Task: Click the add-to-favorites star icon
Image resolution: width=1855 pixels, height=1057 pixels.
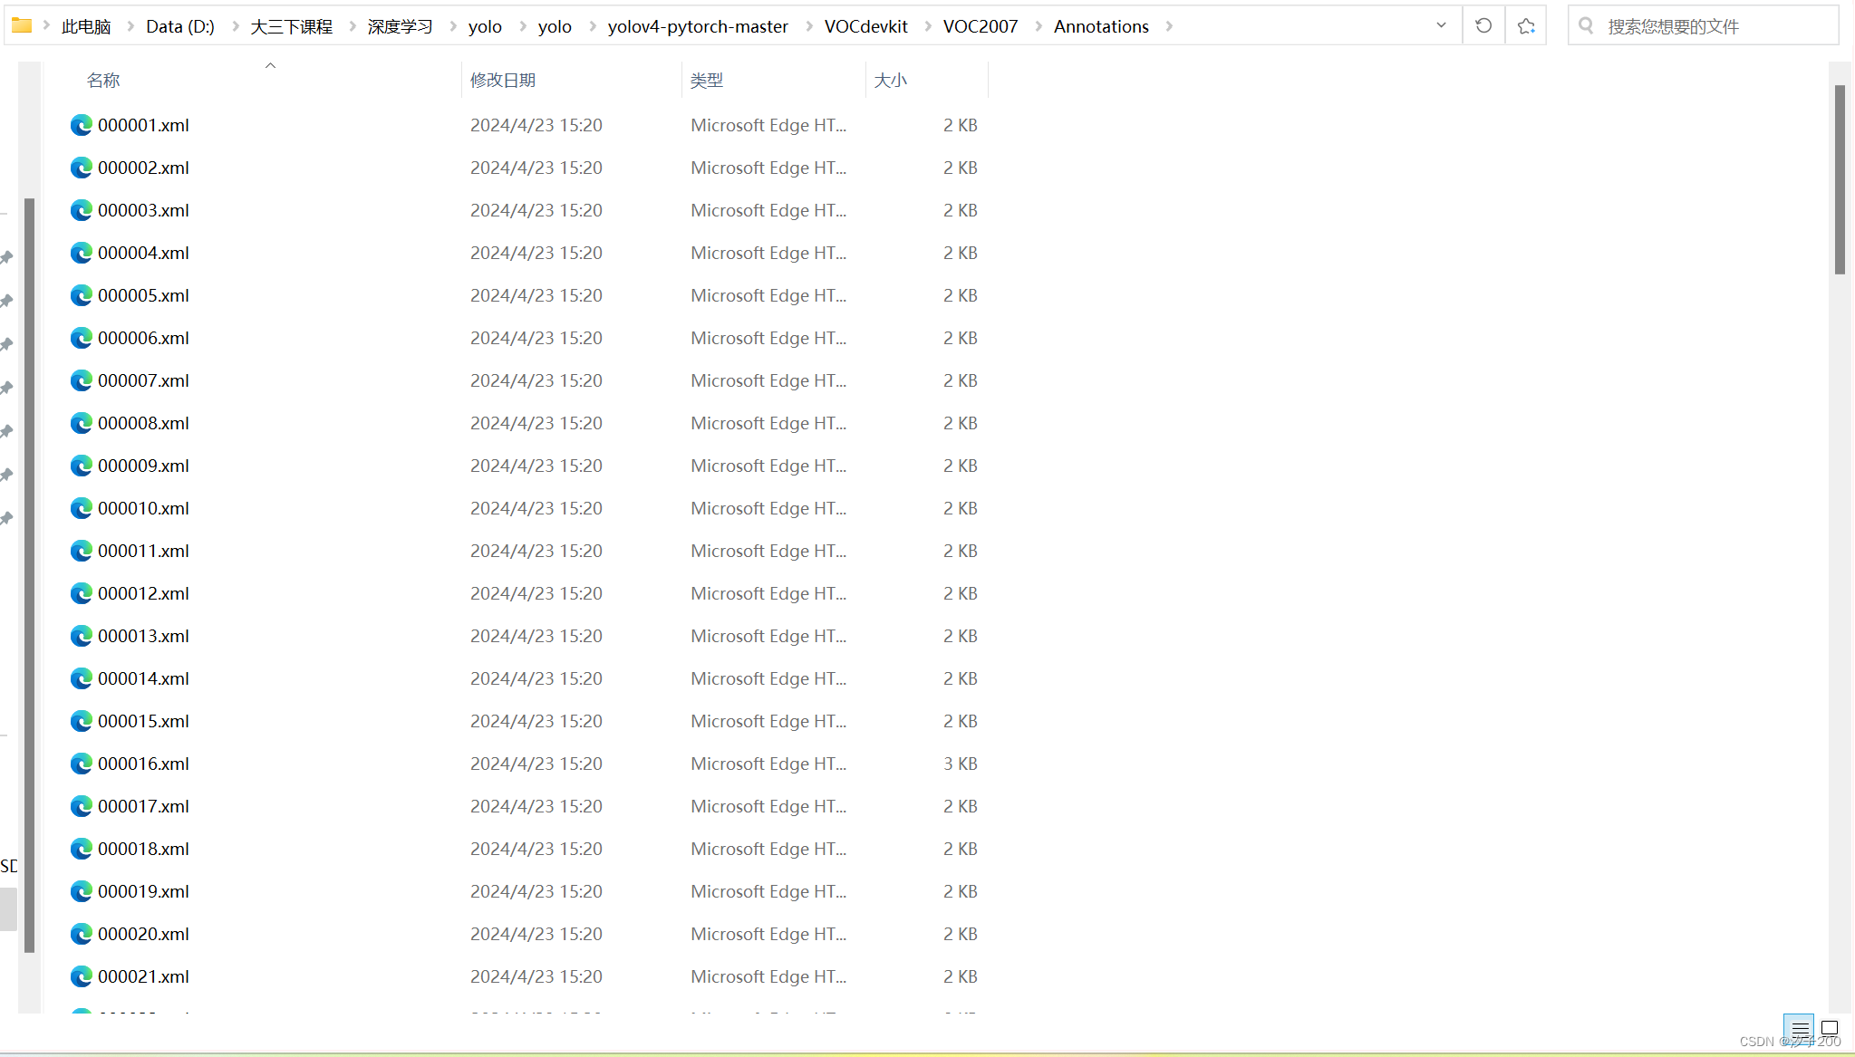Action: (1526, 25)
